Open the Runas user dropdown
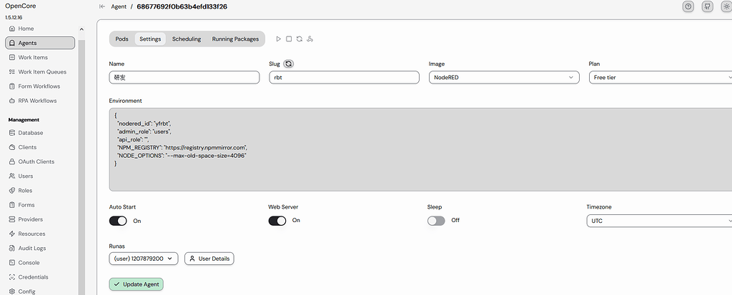The height and width of the screenshot is (295, 732). click(x=144, y=259)
